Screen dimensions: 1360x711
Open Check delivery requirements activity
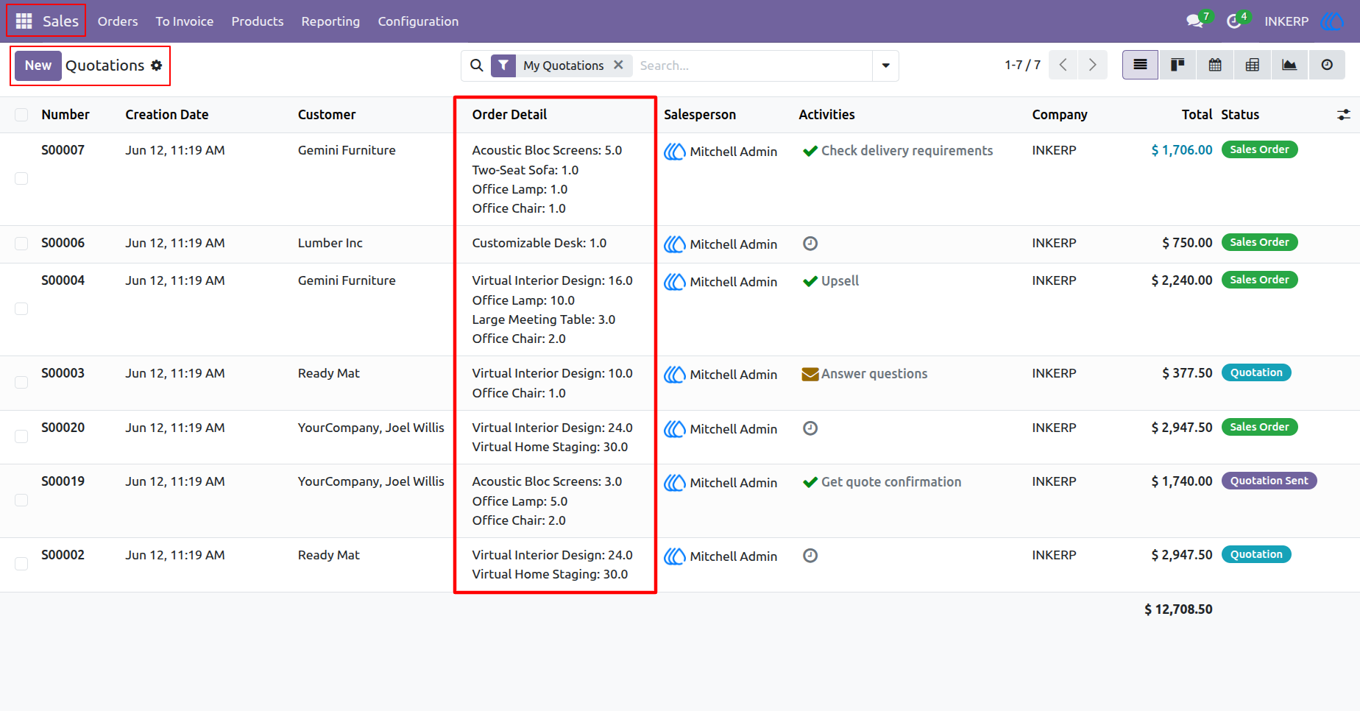coord(907,150)
